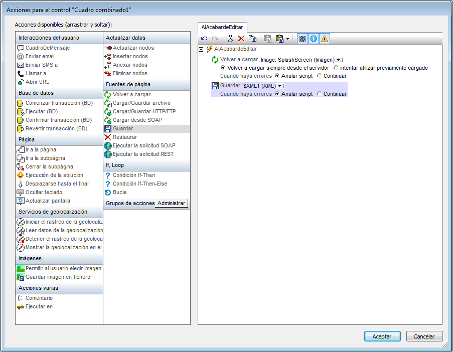Select the Insertar nodos action
The image size is (453, 352).
point(126,56)
